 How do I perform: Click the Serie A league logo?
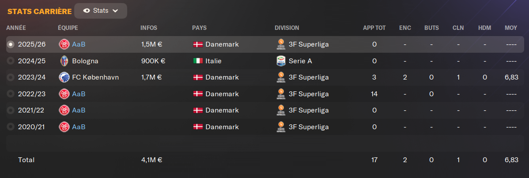click(280, 61)
